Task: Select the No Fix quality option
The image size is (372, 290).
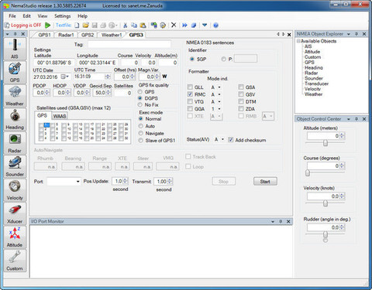Action: 140,104
